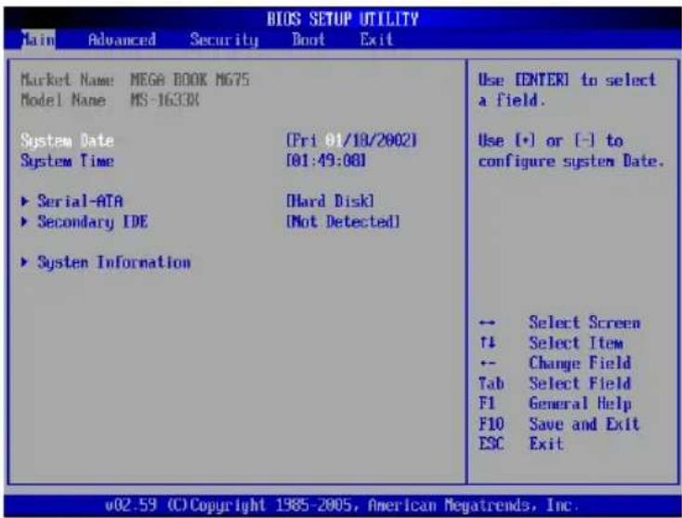Click the Model Name label
The width and height of the screenshot is (682, 518).
click(63, 100)
